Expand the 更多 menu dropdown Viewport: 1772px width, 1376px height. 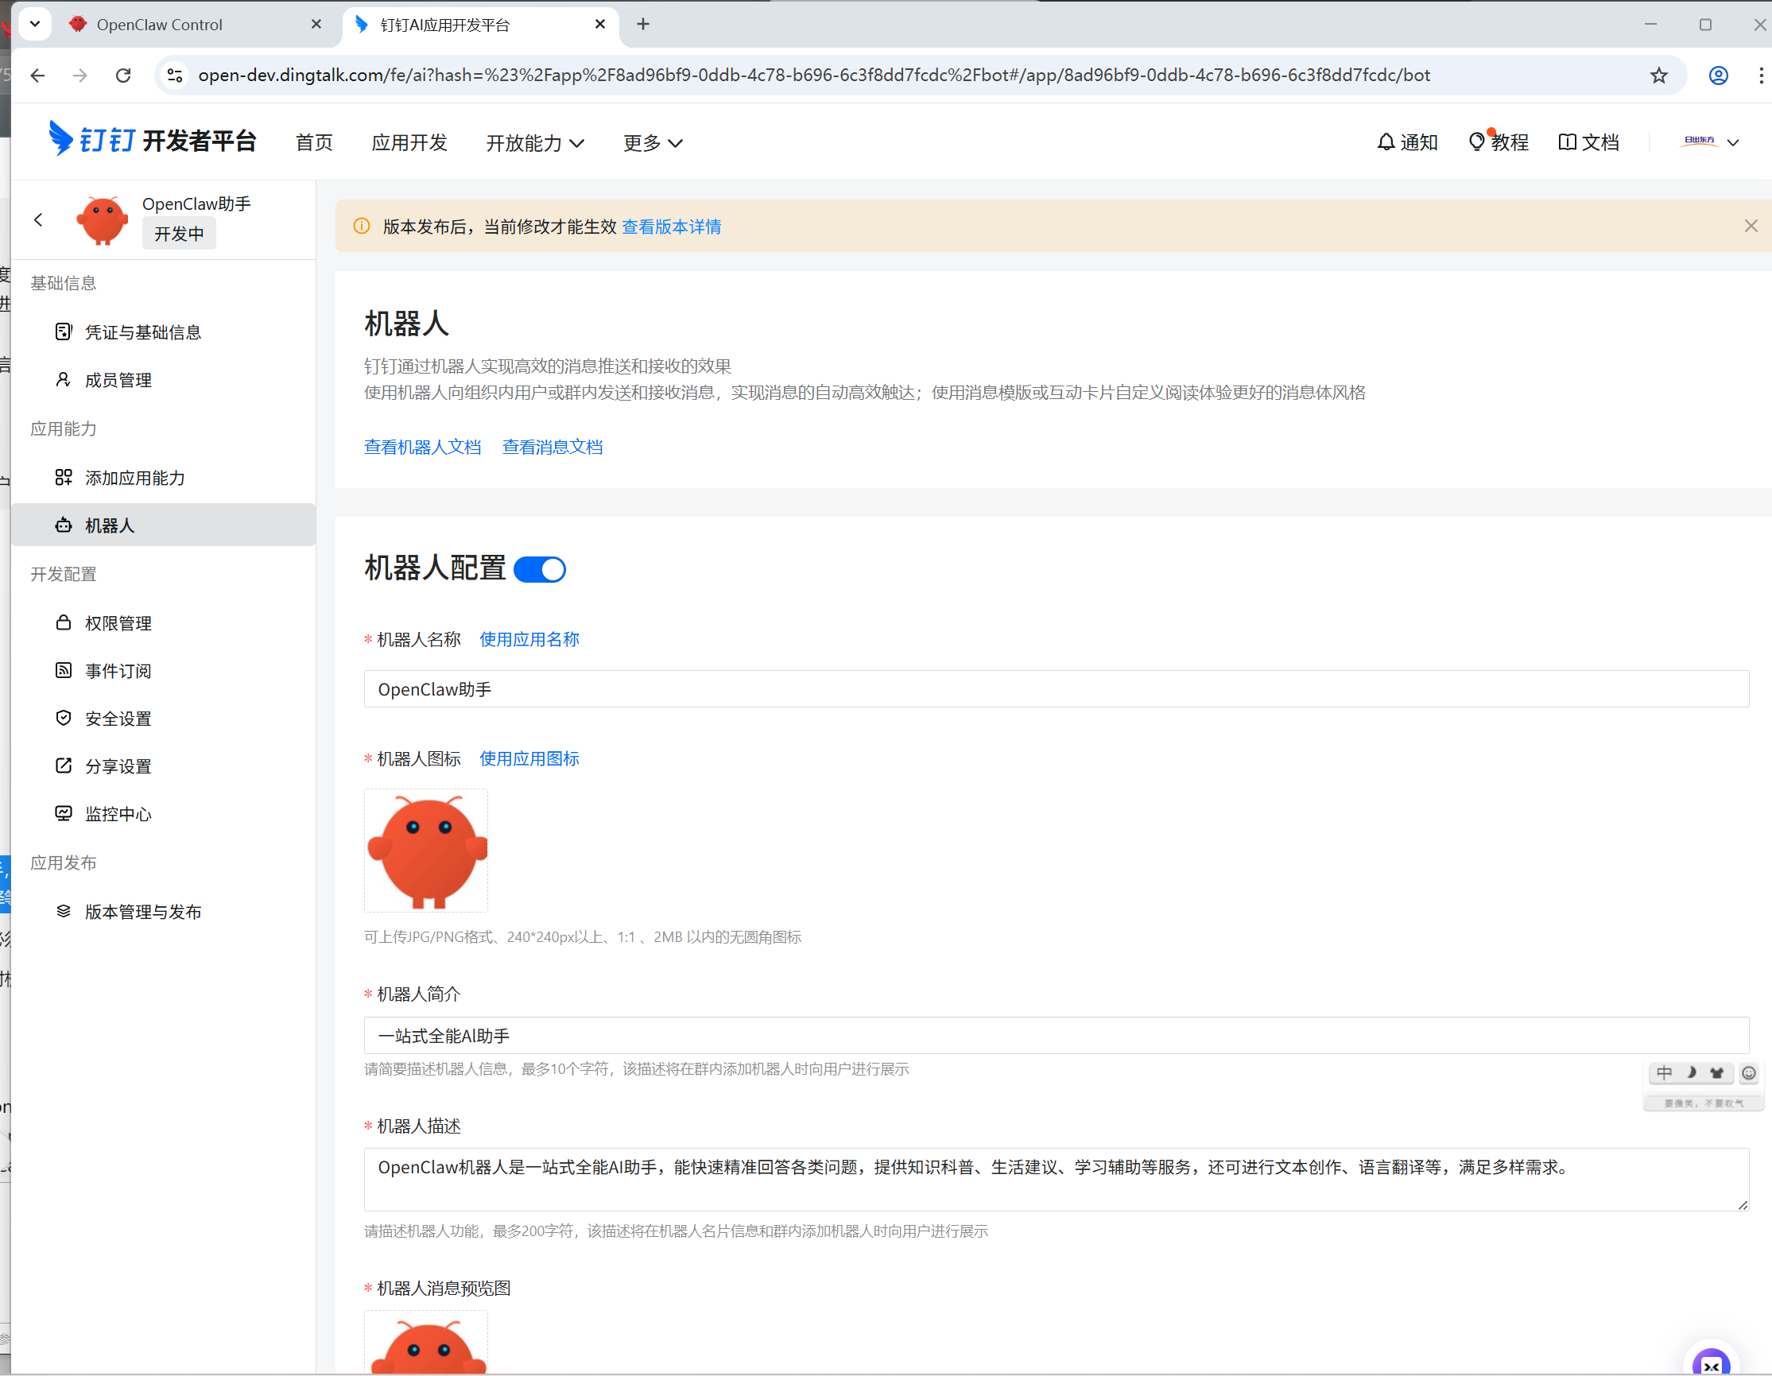click(653, 143)
